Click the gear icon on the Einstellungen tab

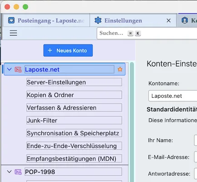98,20
